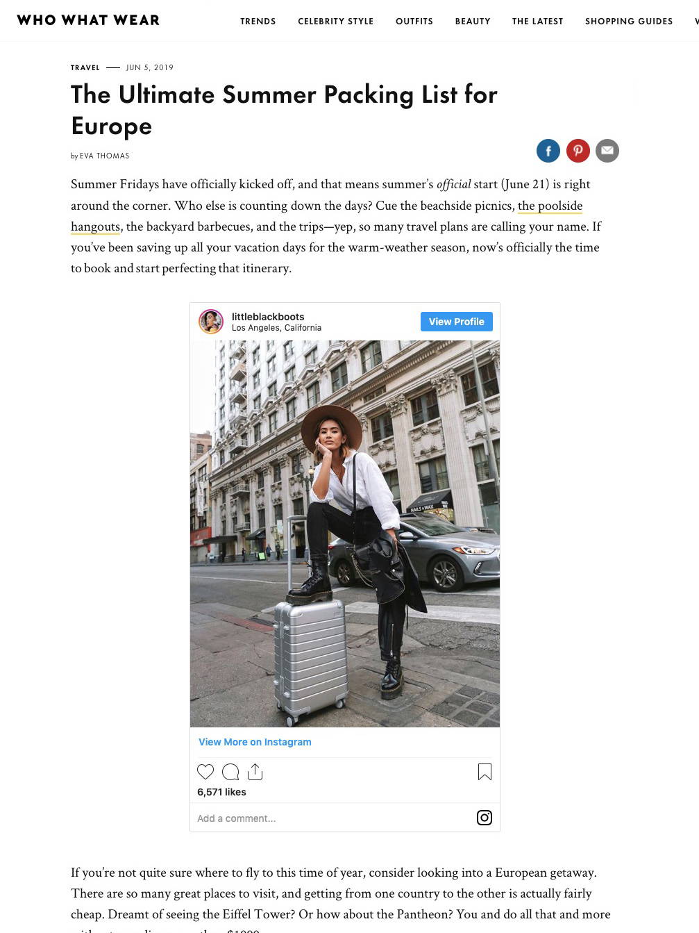The height and width of the screenshot is (933, 699).
Task: Open the Trends menu
Action: pos(258,22)
